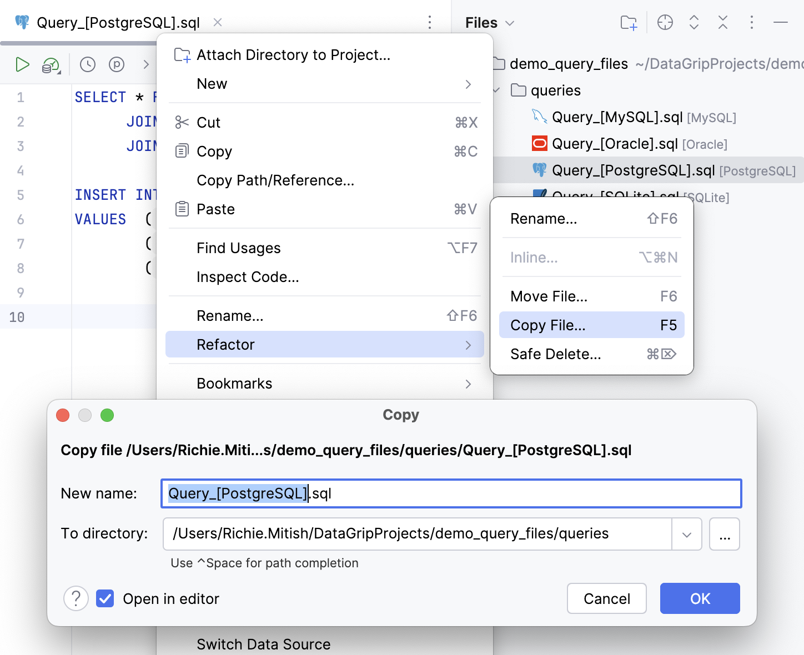Screen dimensions: 804x655
Task: Open query execution history via the clock icon
Action: (87, 64)
